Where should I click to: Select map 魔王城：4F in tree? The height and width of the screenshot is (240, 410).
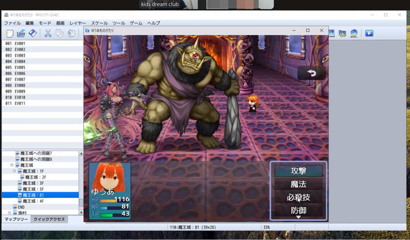click(x=33, y=201)
